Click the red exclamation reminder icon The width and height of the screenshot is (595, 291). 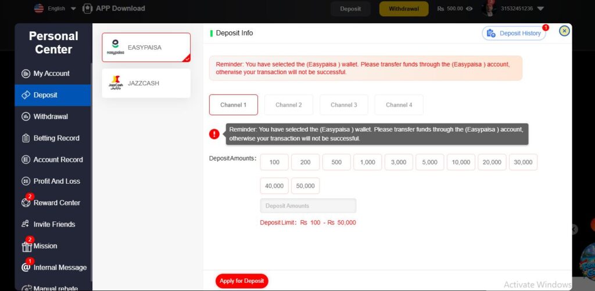coord(214,134)
